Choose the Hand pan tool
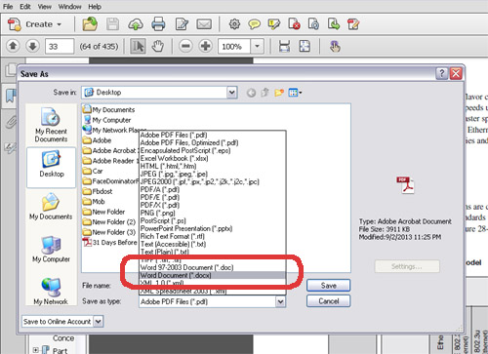Screen dimensions: 488x354 click(x=158, y=46)
